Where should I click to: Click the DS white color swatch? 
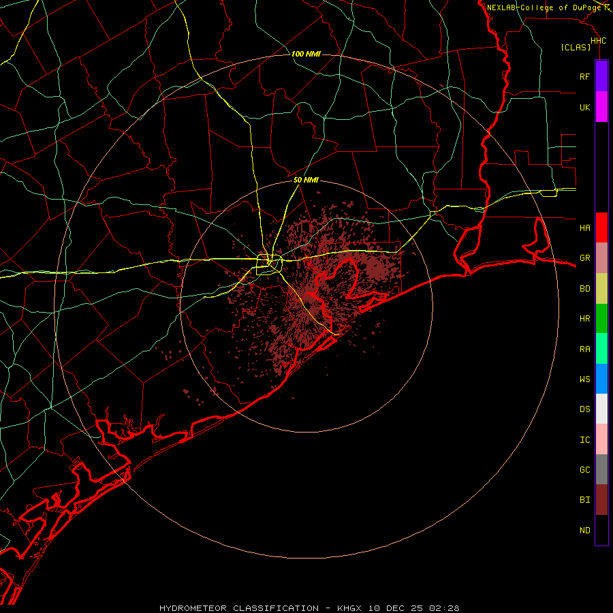pyautogui.click(x=601, y=409)
